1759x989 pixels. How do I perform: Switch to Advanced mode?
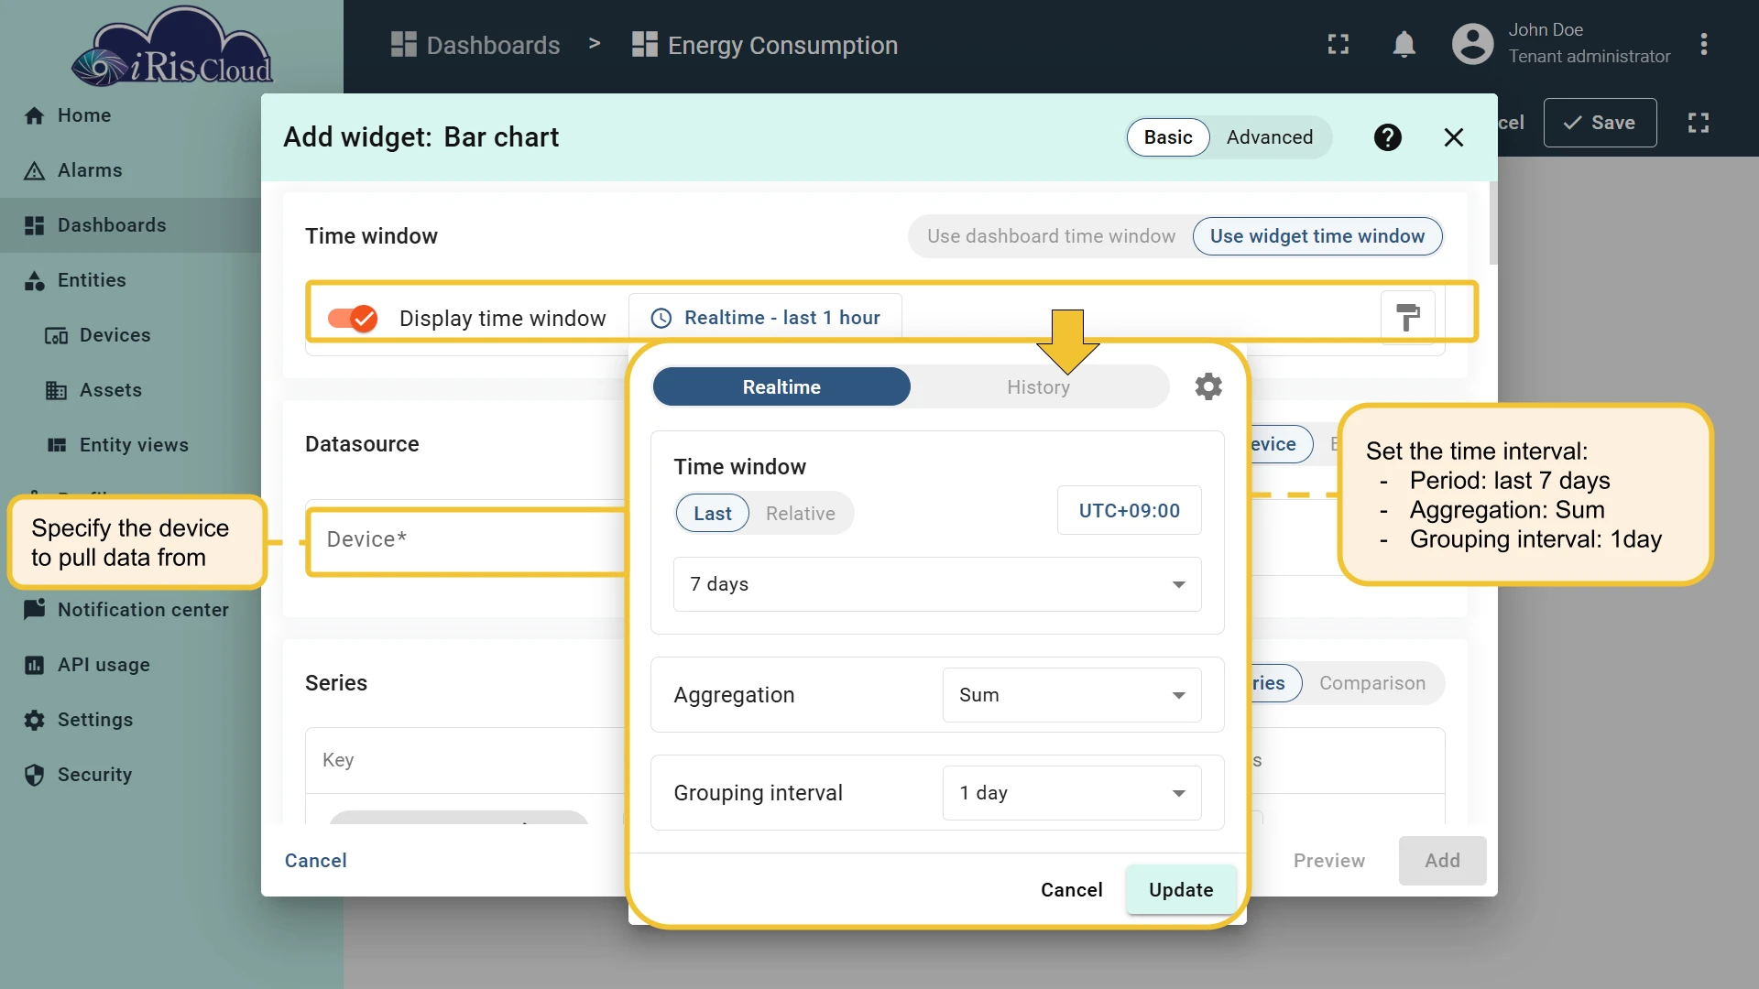coord(1270,137)
